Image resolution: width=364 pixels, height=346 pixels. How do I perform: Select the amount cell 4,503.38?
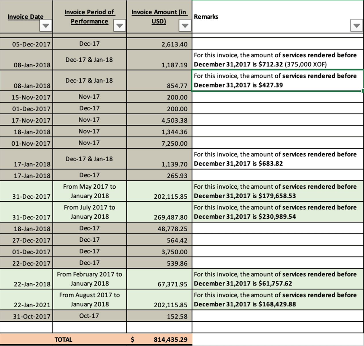[159, 120]
